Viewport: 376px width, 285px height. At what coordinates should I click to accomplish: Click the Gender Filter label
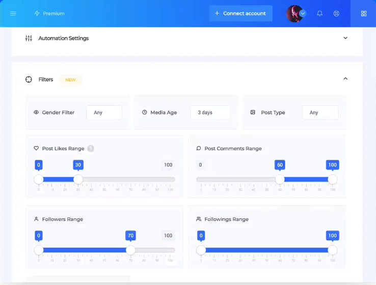click(58, 112)
